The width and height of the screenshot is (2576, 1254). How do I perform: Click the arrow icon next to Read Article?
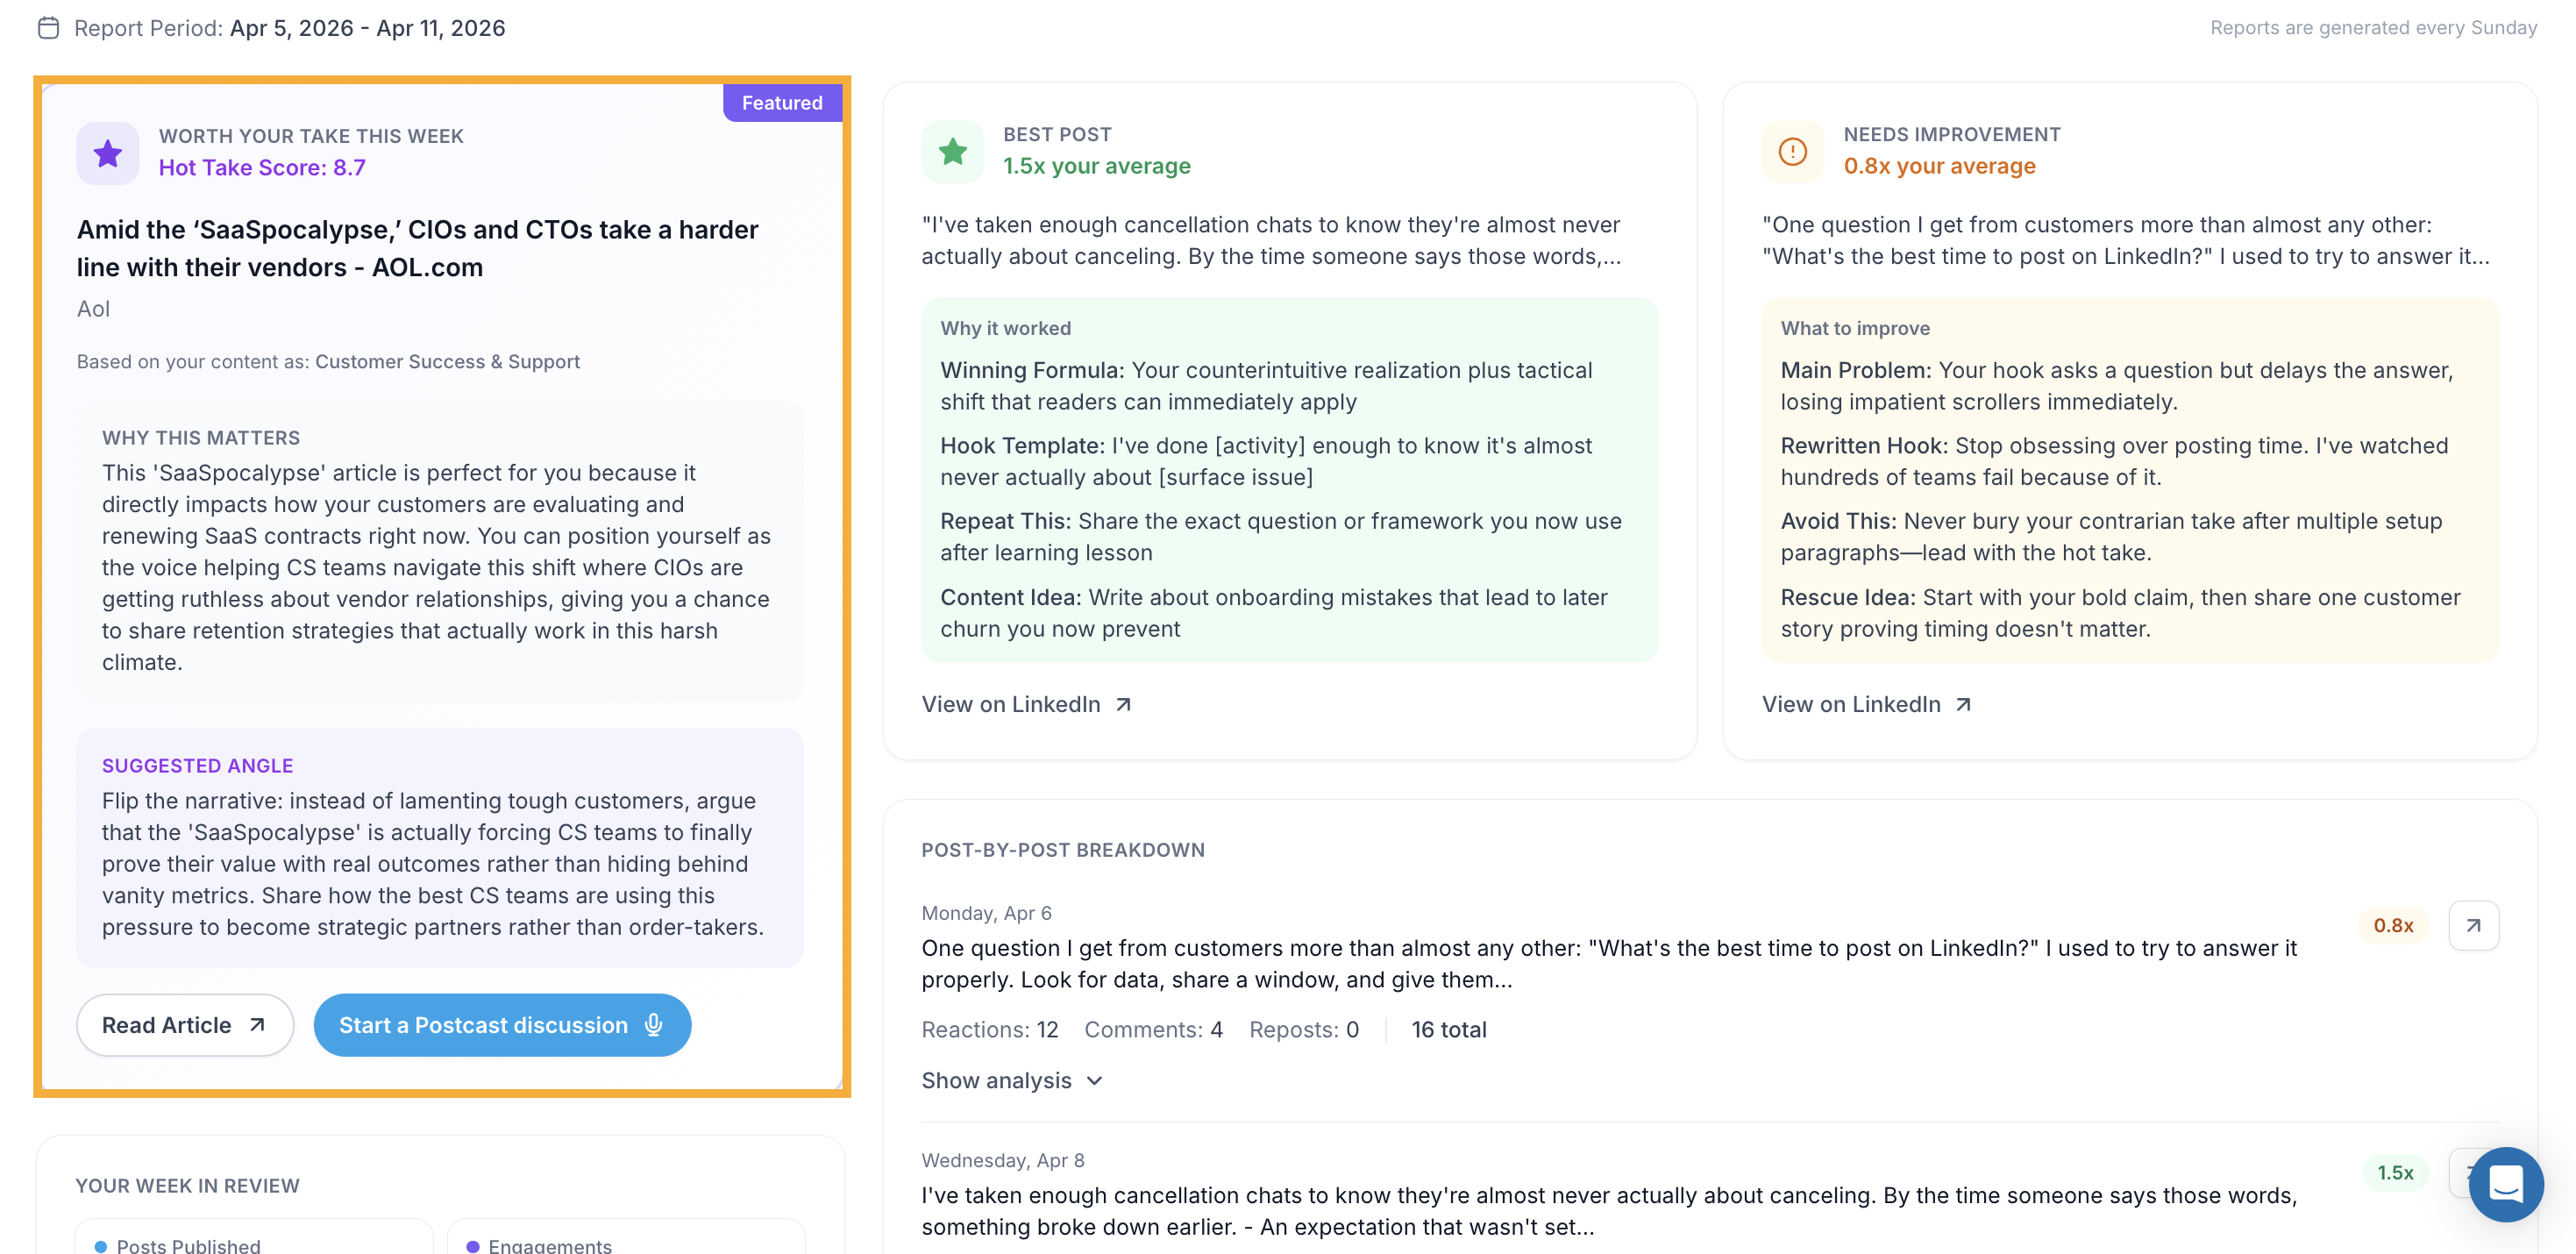tap(257, 1025)
